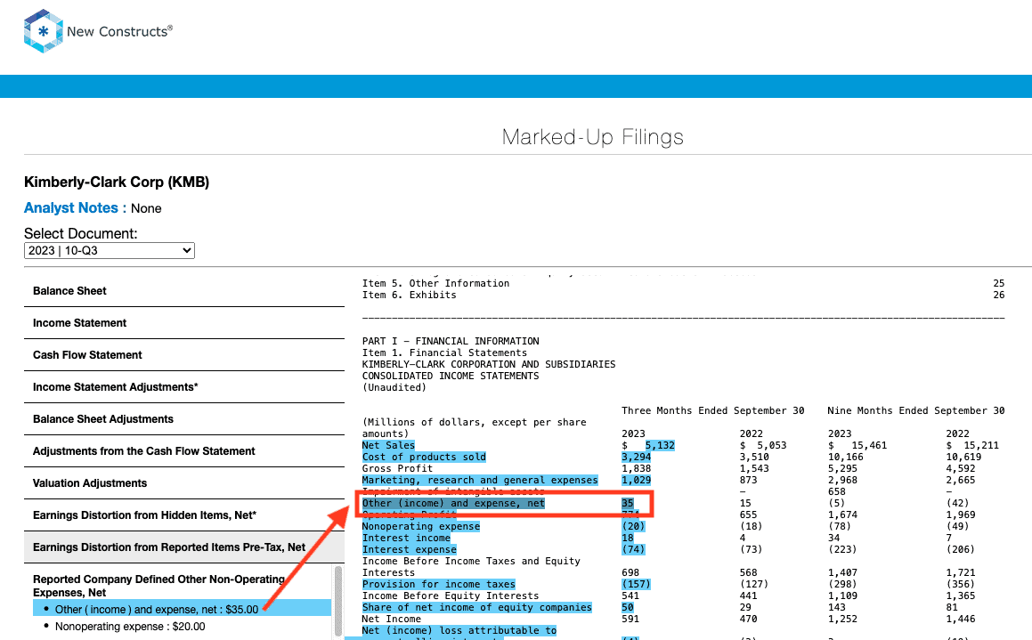The width and height of the screenshot is (1032, 640).
Task: Click Reported Company Defined Other Non-Operating Expenses heading
Action: click(158, 586)
